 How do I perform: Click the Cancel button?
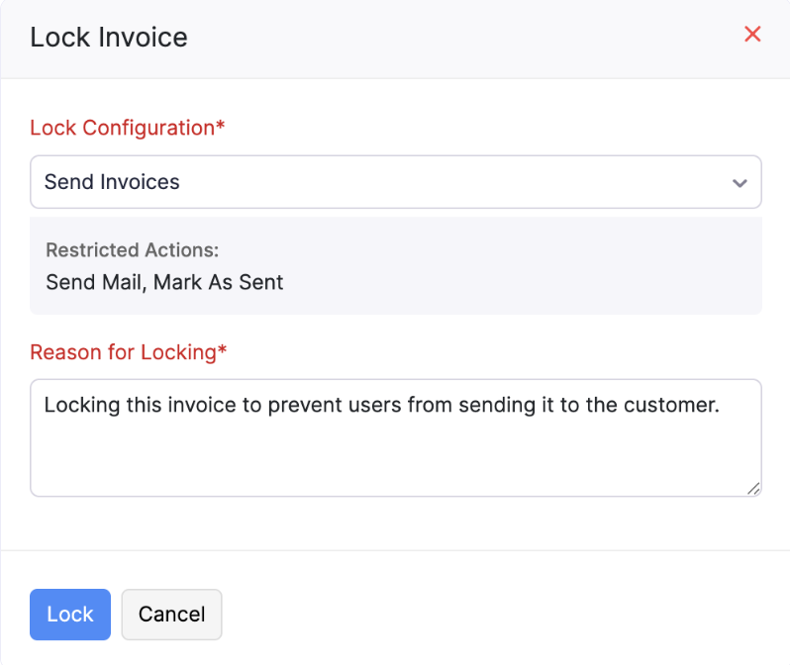click(171, 615)
